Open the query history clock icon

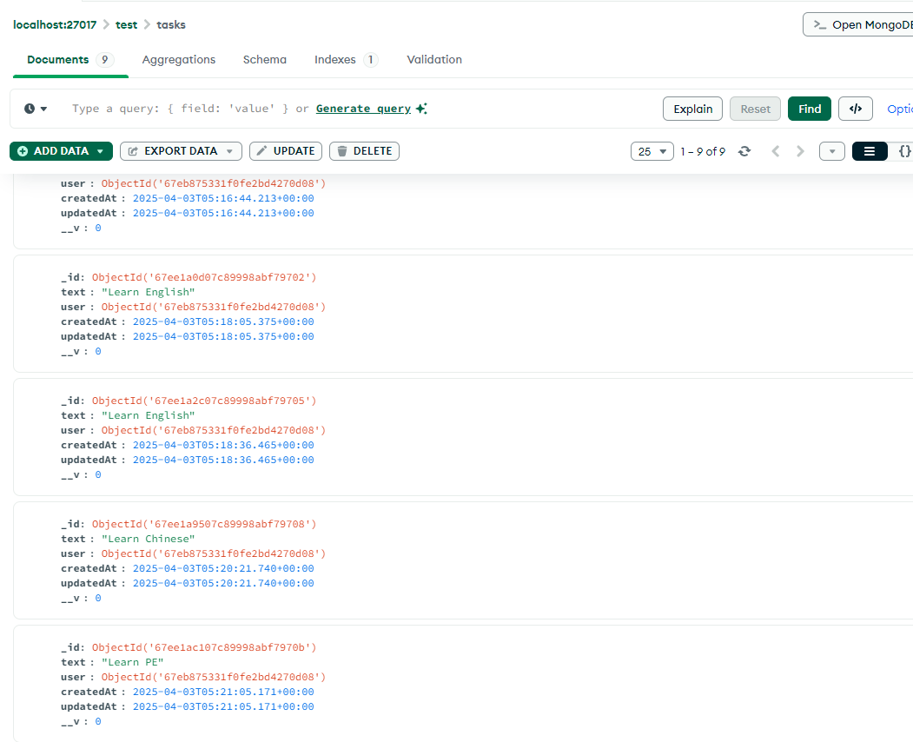35,109
